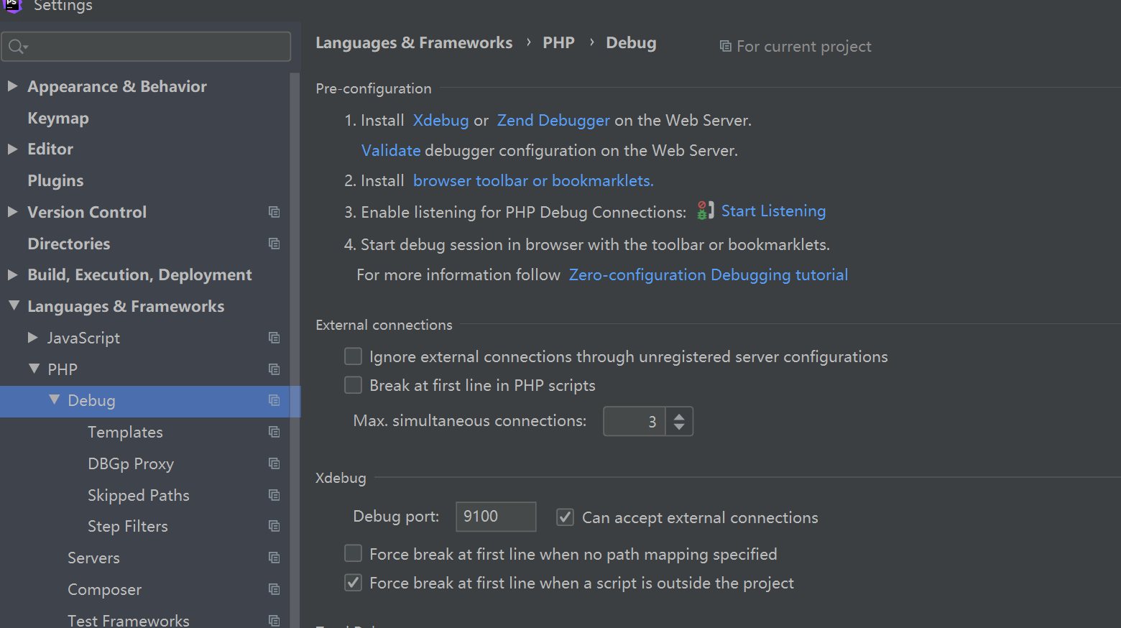
Task: Click project-level icon beside Templates
Action: coord(274,432)
